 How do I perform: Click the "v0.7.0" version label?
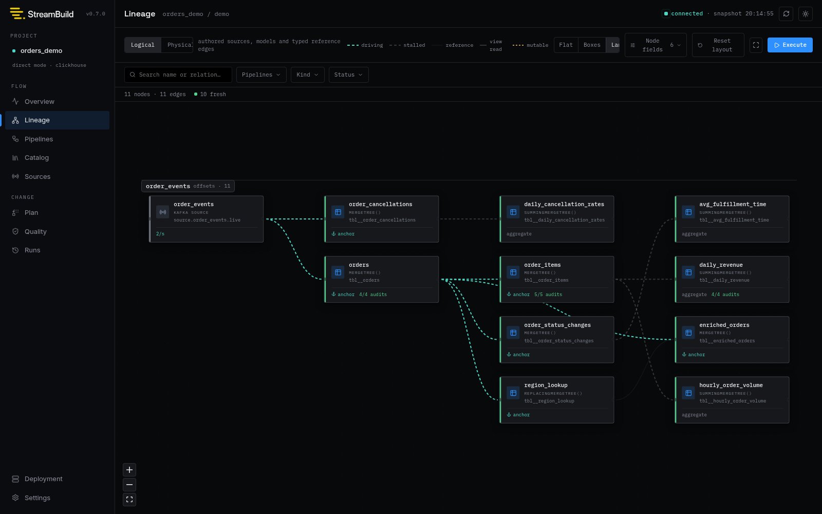(96, 14)
